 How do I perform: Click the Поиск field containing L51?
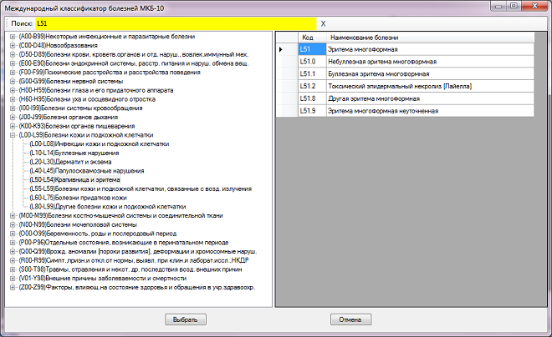pyautogui.click(x=176, y=23)
